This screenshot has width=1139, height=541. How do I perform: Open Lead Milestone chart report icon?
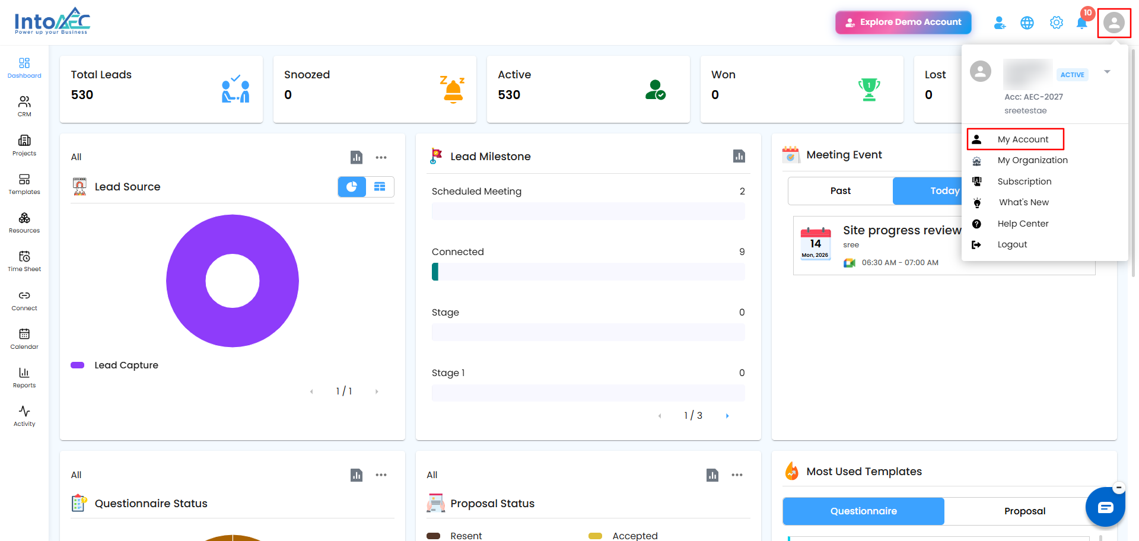click(x=739, y=156)
